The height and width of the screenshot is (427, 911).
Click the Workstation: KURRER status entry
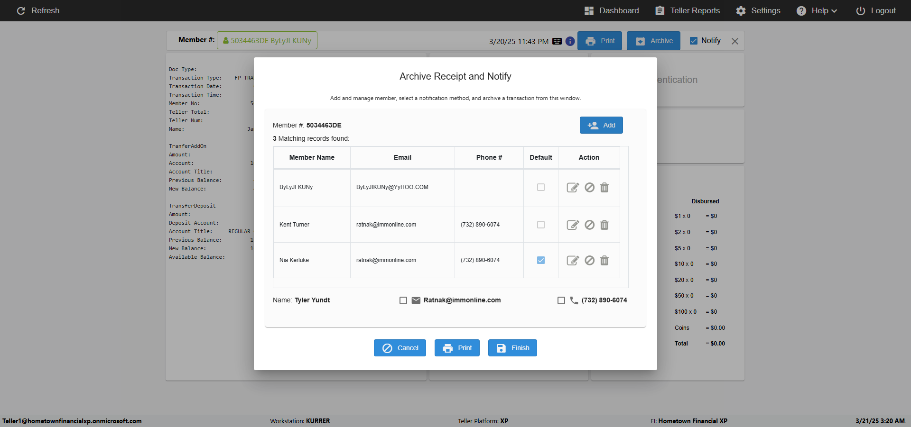pyautogui.click(x=300, y=421)
